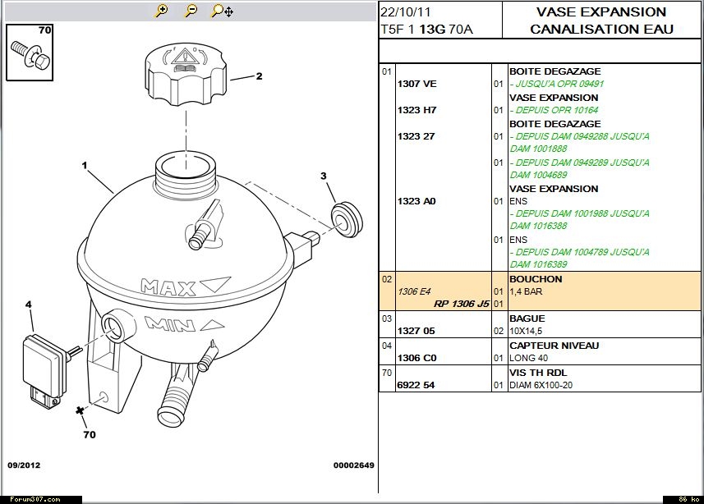The width and height of the screenshot is (704, 504).
Task: Select part number 1323 H7
Action: [x=416, y=110]
